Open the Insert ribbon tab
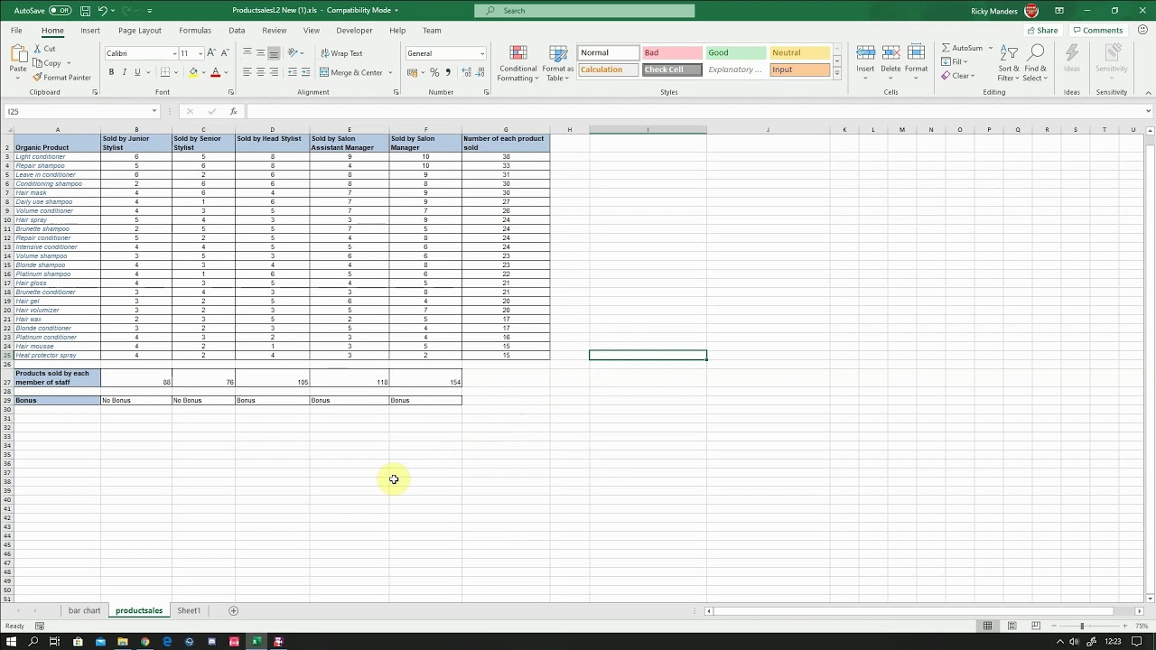1156x650 pixels. 90,31
